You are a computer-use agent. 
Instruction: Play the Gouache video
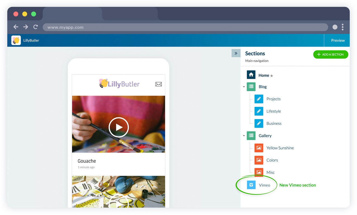pyautogui.click(x=119, y=127)
